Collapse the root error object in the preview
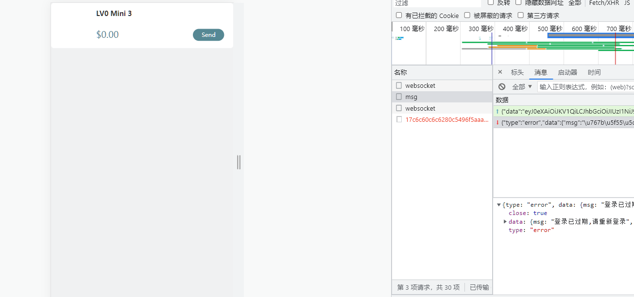634x297 pixels. [498, 205]
